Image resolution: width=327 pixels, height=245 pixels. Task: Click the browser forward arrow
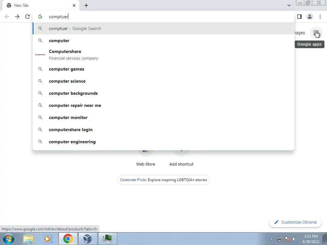tap(17, 17)
